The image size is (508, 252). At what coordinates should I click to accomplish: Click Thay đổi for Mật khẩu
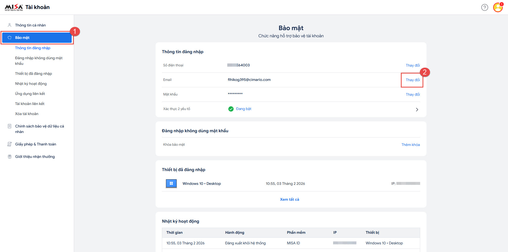(x=412, y=94)
